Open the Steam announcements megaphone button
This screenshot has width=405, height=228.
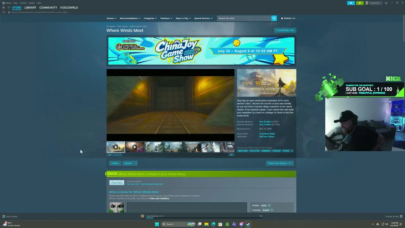(x=351, y=3)
